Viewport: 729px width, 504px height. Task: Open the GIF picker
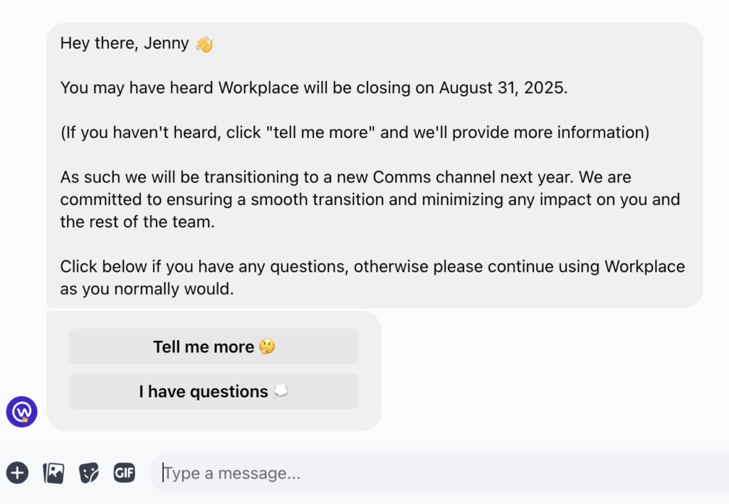(x=125, y=473)
